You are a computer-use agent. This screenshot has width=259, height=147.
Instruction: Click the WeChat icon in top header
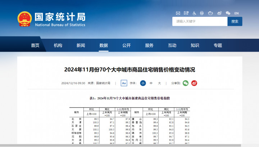pos(228,13)
